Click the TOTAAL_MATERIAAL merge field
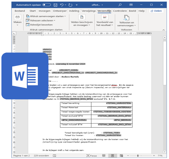Image resolution: width=169 pixels, height=159 pixels. 119,108
